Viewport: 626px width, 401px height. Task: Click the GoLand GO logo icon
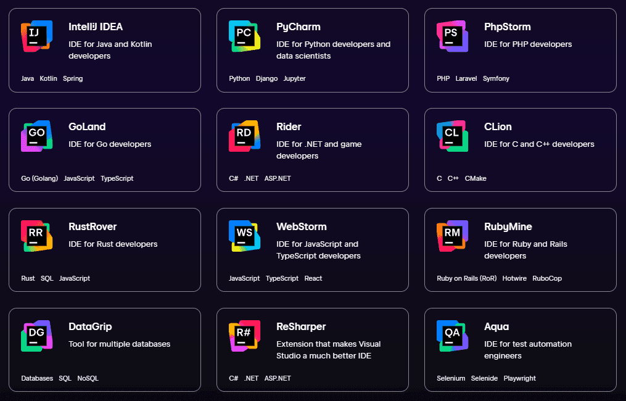pos(37,136)
